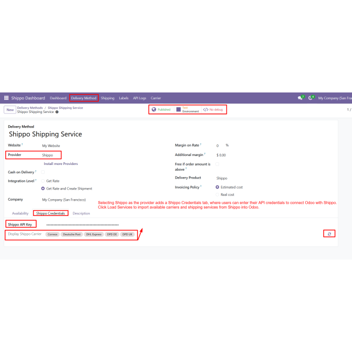Click the Website help tooltip mark
352x352 pixels.
pos(22,144)
